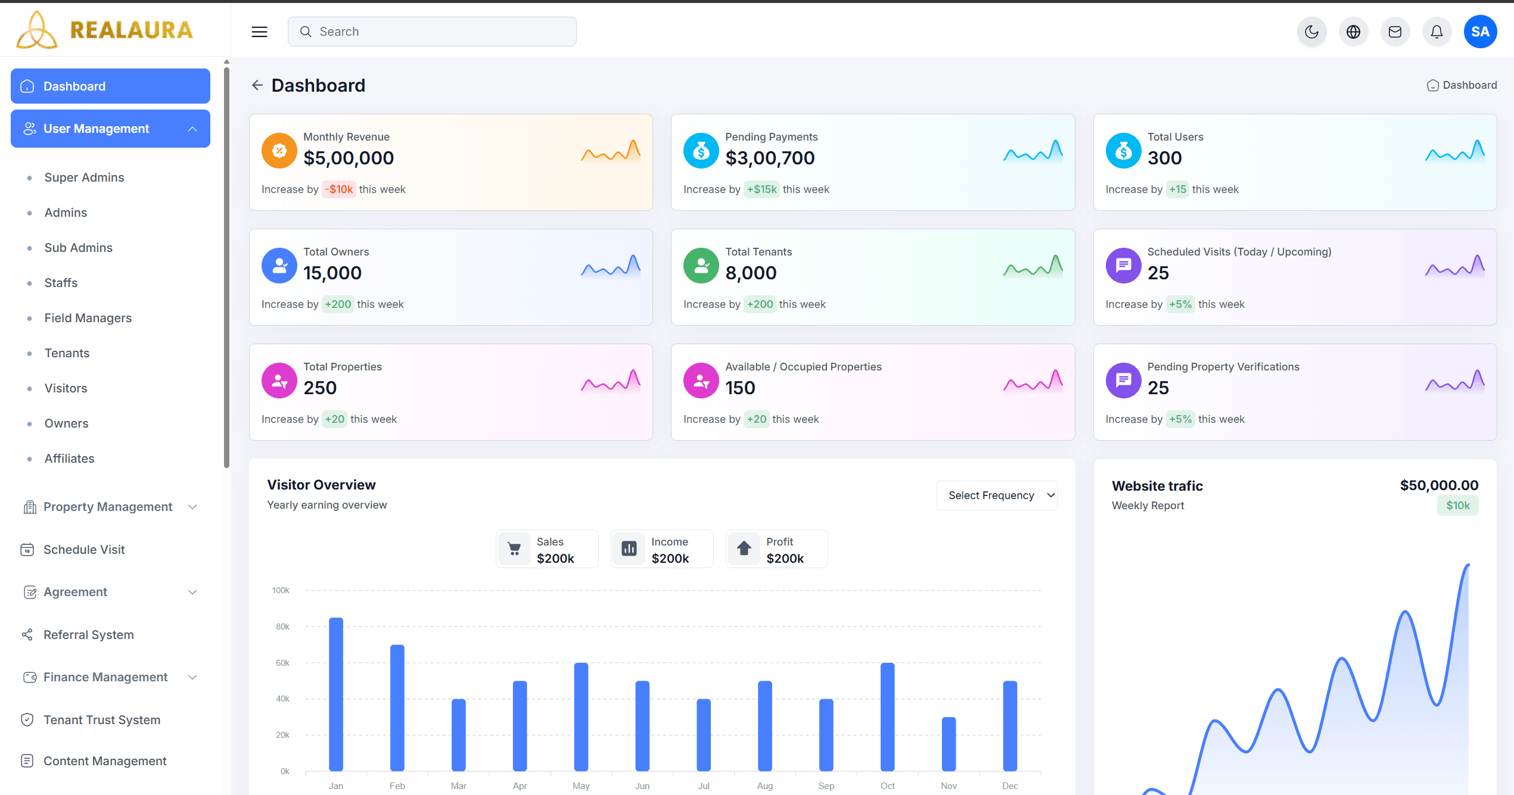The height and width of the screenshot is (795, 1514).
Task: Click the '-$10k' revenue badge
Action: pos(339,189)
